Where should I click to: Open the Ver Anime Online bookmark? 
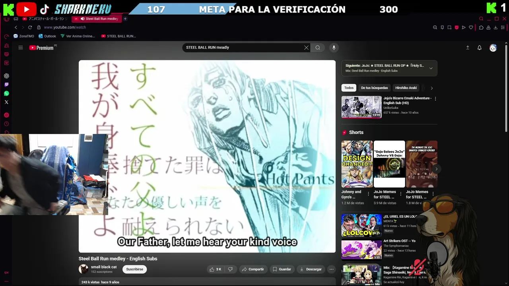tap(78, 36)
